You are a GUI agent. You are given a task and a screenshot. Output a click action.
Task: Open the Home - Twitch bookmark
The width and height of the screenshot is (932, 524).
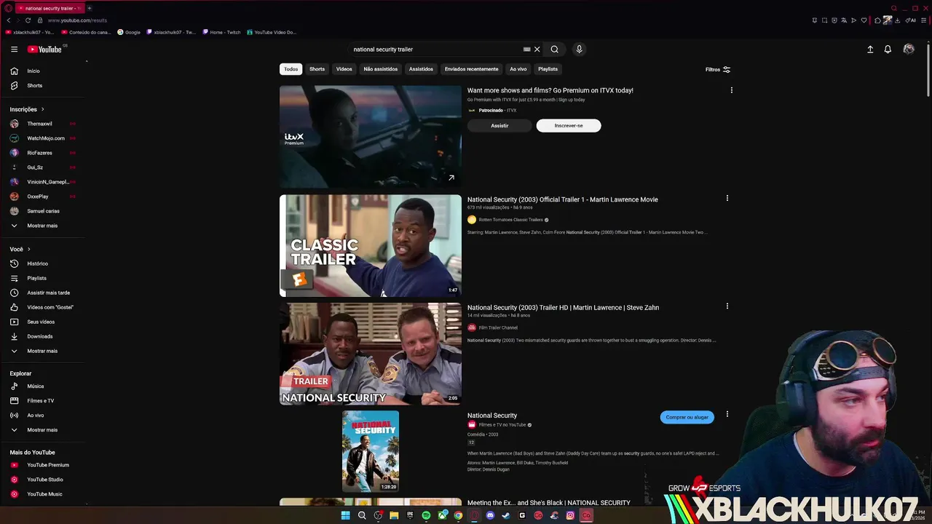(221, 32)
